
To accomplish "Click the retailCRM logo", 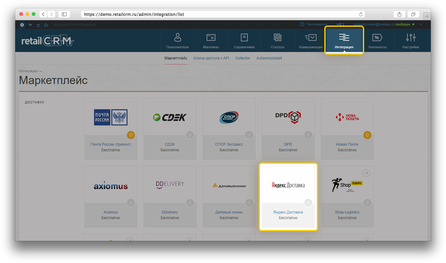I will (48, 41).
